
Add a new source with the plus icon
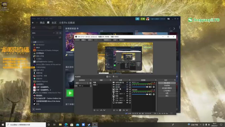pos(114,110)
